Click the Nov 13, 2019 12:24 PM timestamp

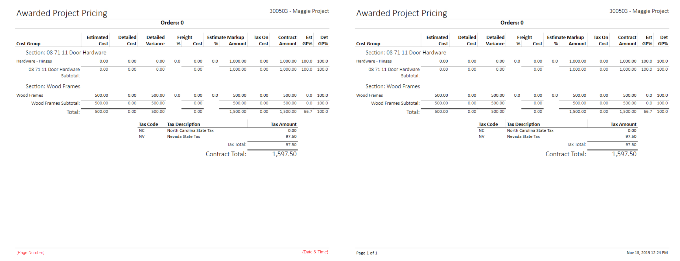pos(647,253)
